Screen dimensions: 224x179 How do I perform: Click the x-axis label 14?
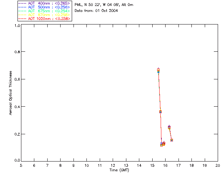click(x=139, y=165)
